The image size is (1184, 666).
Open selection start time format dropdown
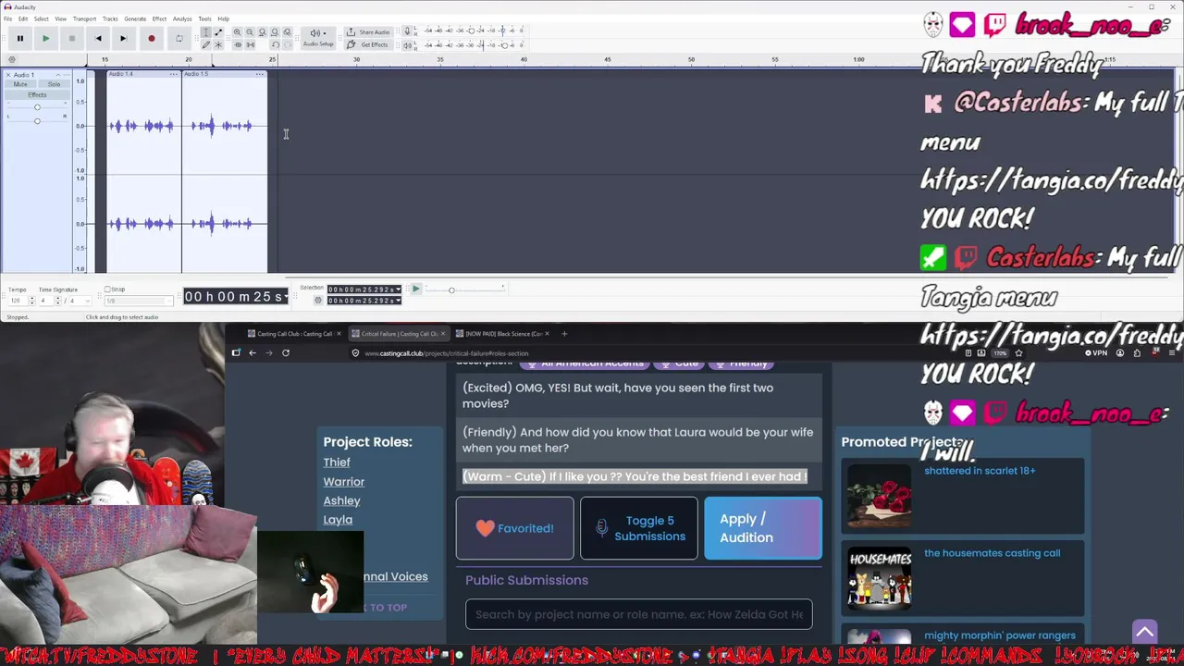[x=399, y=290]
